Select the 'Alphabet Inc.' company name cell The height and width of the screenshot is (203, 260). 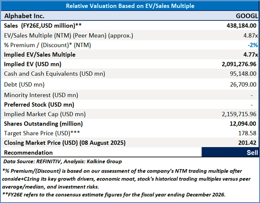(24, 16)
